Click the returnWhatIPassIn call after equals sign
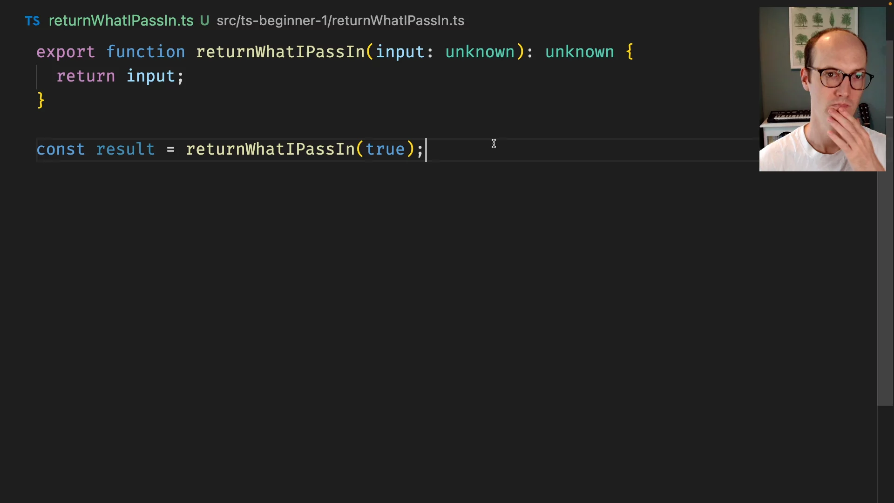The image size is (894, 503). point(271,150)
